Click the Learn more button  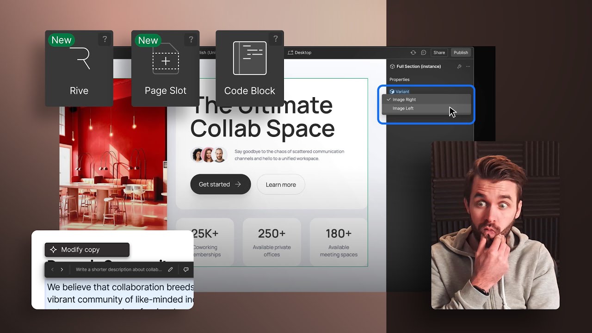coord(281,185)
